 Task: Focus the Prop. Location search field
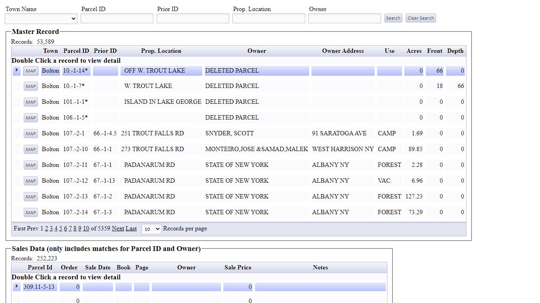point(269,19)
